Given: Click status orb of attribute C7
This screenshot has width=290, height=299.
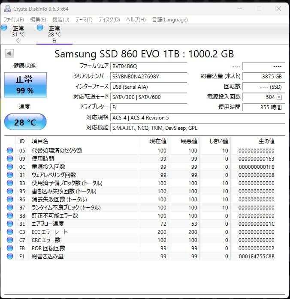Looking at the screenshot, I should (x=10, y=240).
